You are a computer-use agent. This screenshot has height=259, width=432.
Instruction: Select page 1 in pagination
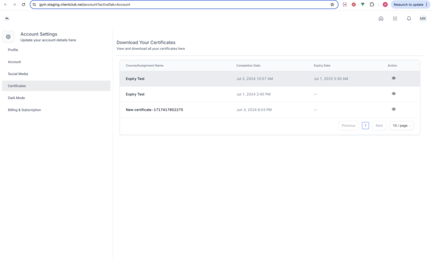coord(365,126)
